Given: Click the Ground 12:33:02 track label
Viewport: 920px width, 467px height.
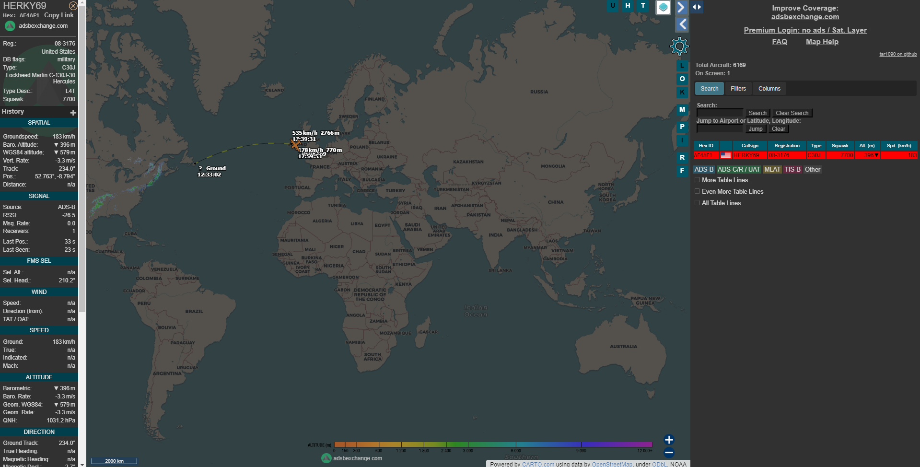Looking at the screenshot, I should coord(211,172).
